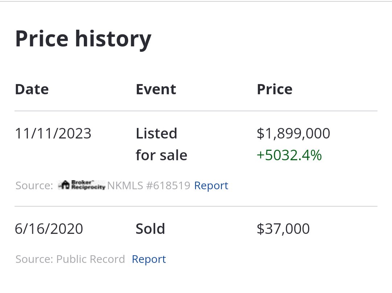Click the house symbol in Broker Reciprocity badge

coord(65,185)
